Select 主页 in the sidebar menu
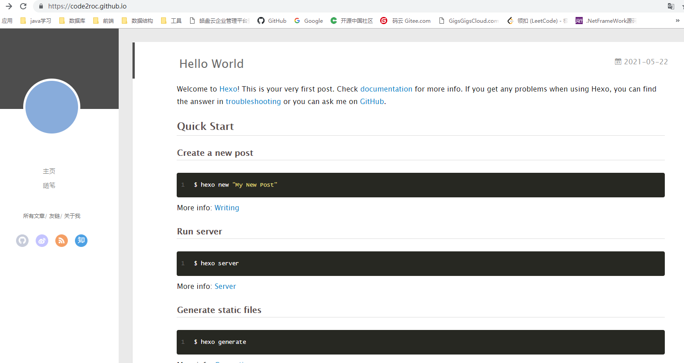The width and height of the screenshot is (684, 363). coord(49,171)
